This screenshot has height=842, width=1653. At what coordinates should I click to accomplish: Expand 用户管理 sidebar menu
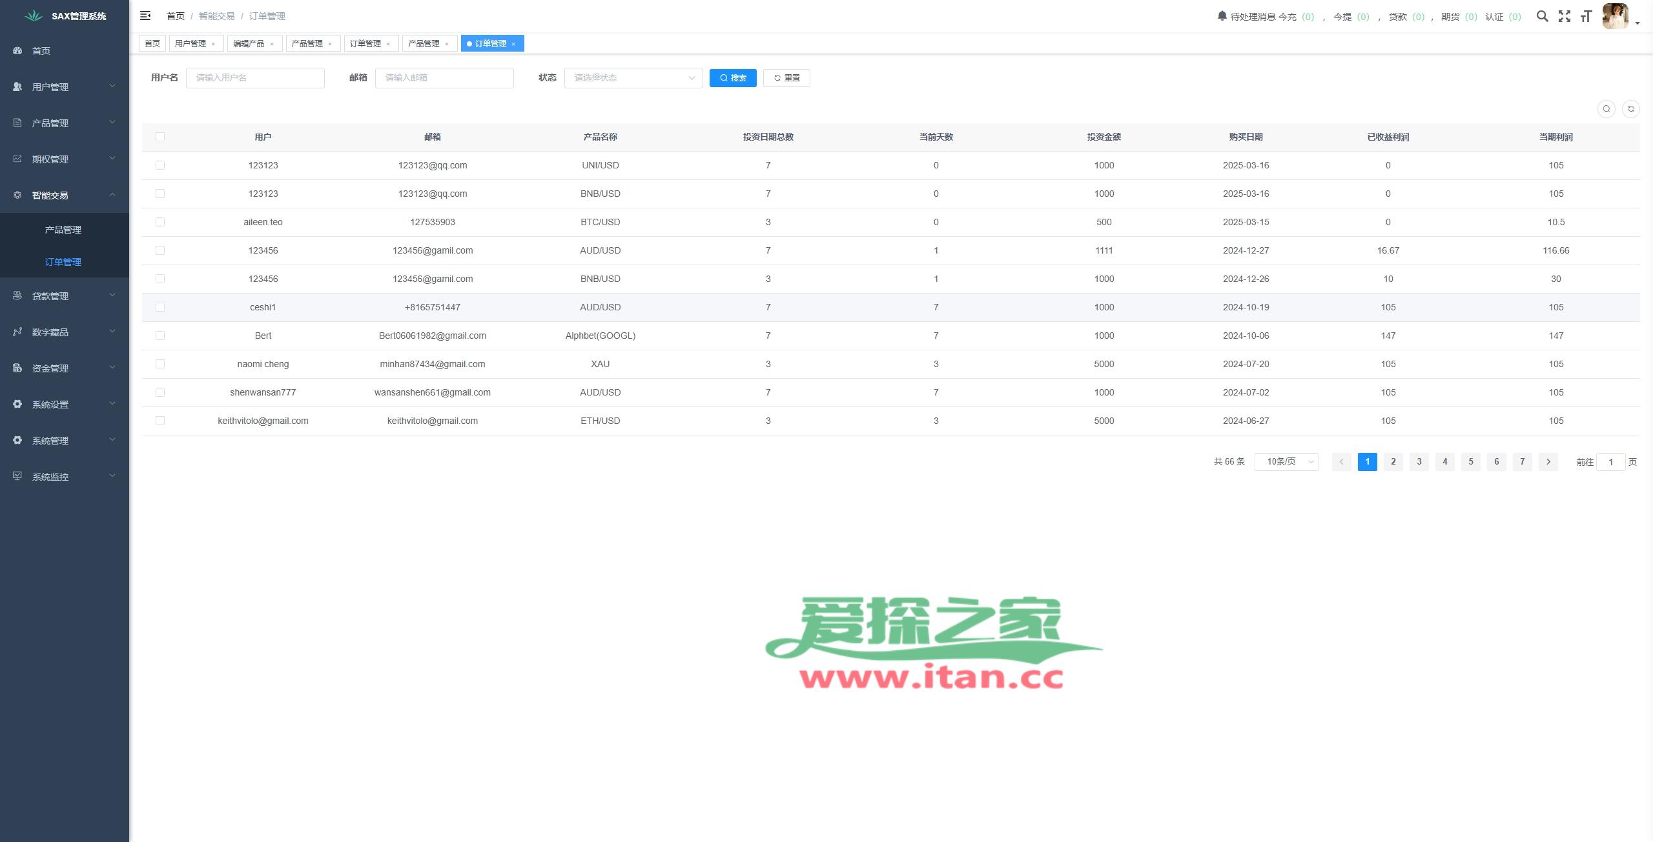tap(63, 86)
